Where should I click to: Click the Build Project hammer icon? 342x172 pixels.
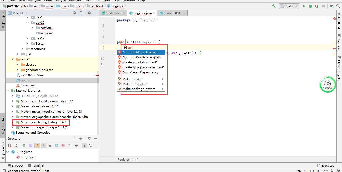click(x=274, y=6)
